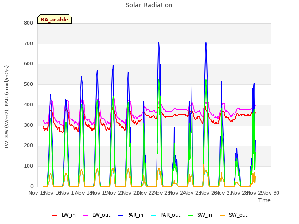Click the 500 y-axis tick label

click(x=28, y=84)
